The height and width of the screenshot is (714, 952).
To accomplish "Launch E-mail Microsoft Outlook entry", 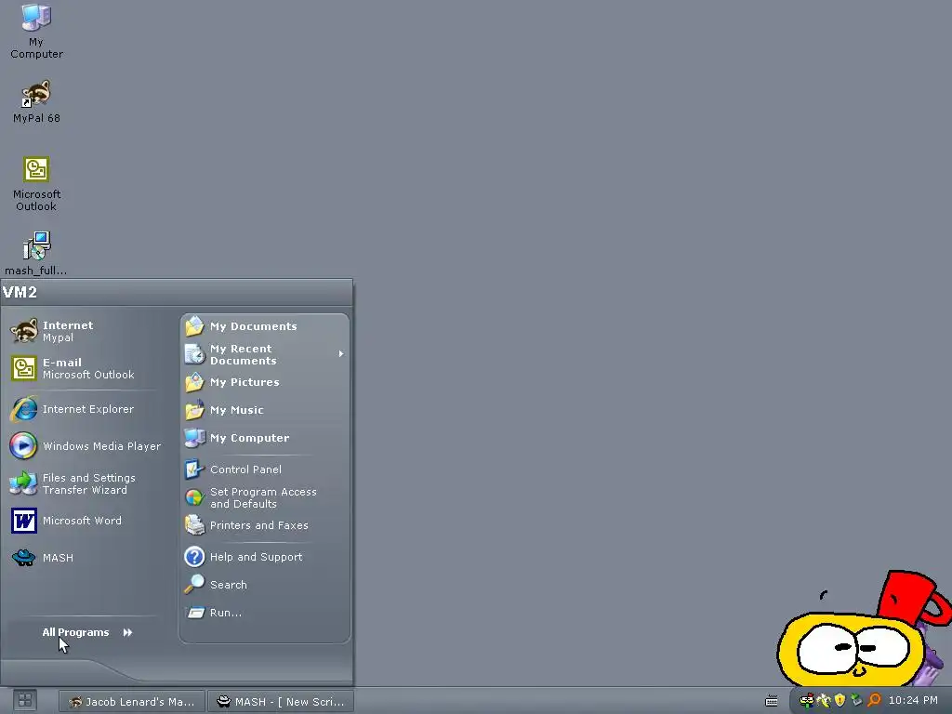I will [85, 368].
